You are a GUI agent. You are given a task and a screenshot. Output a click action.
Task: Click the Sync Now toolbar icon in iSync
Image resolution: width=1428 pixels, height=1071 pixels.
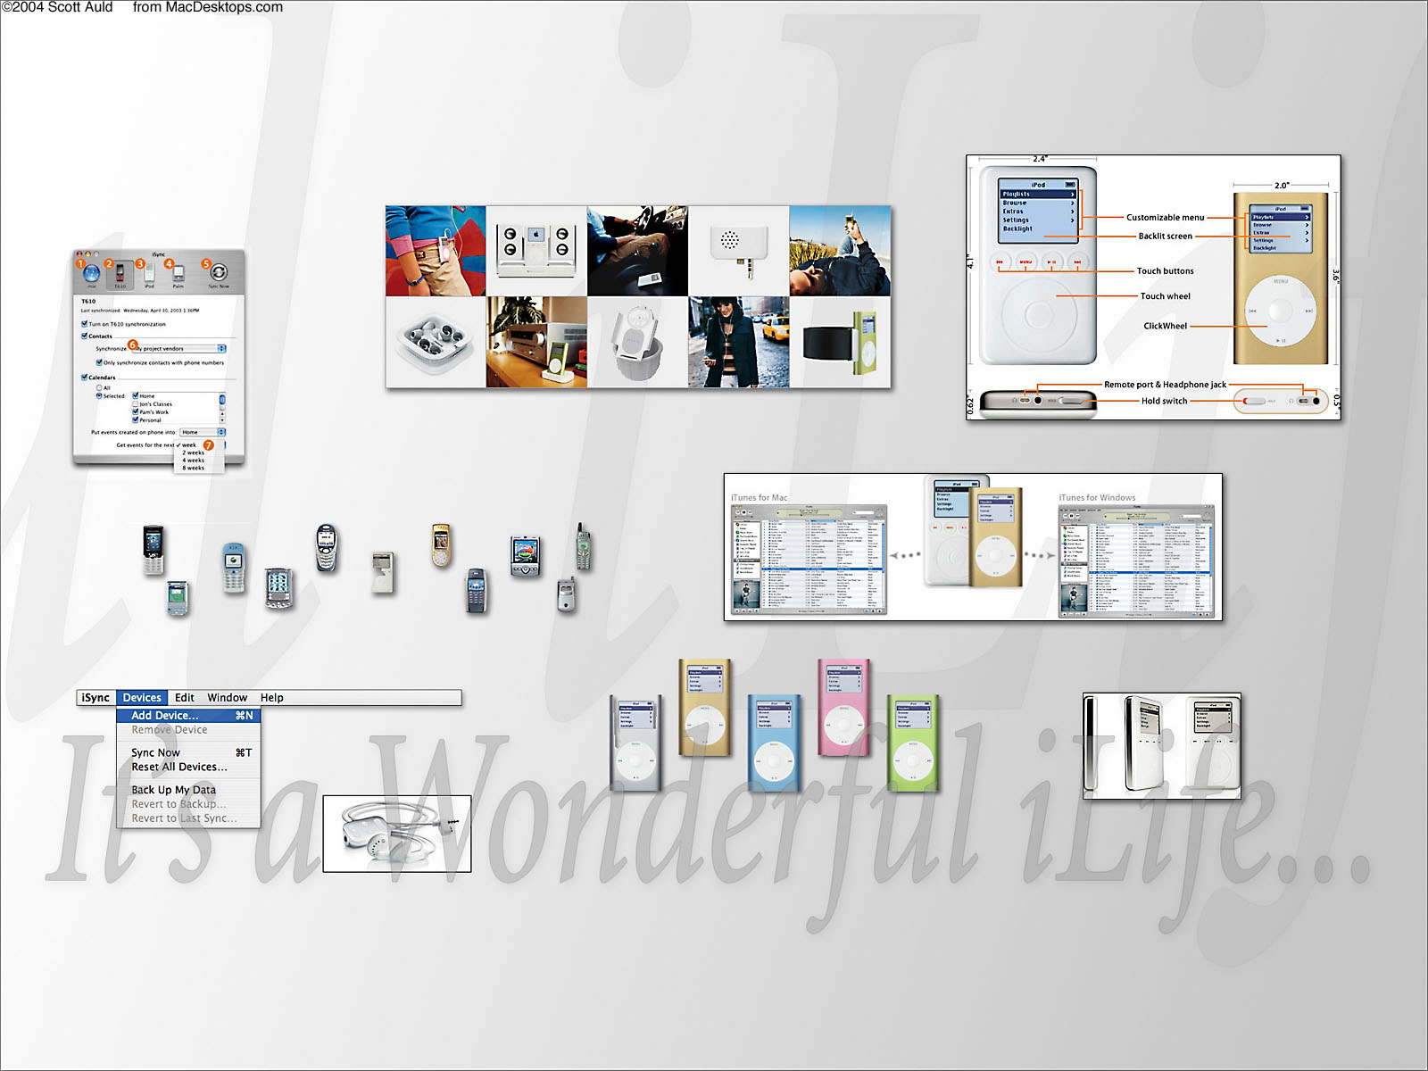tap(218, 275)
